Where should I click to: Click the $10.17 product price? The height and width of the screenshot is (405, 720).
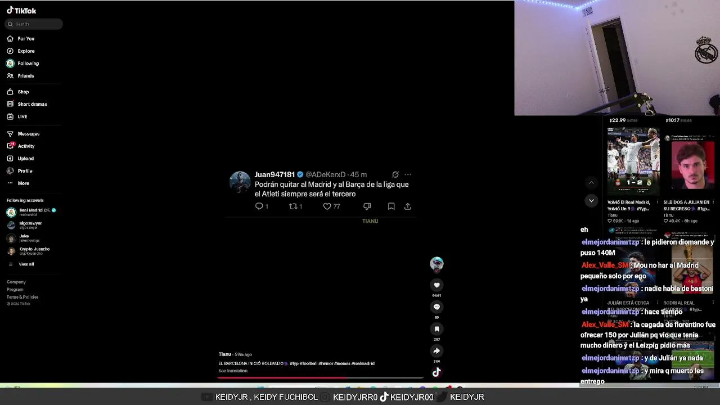click(672, 120)
